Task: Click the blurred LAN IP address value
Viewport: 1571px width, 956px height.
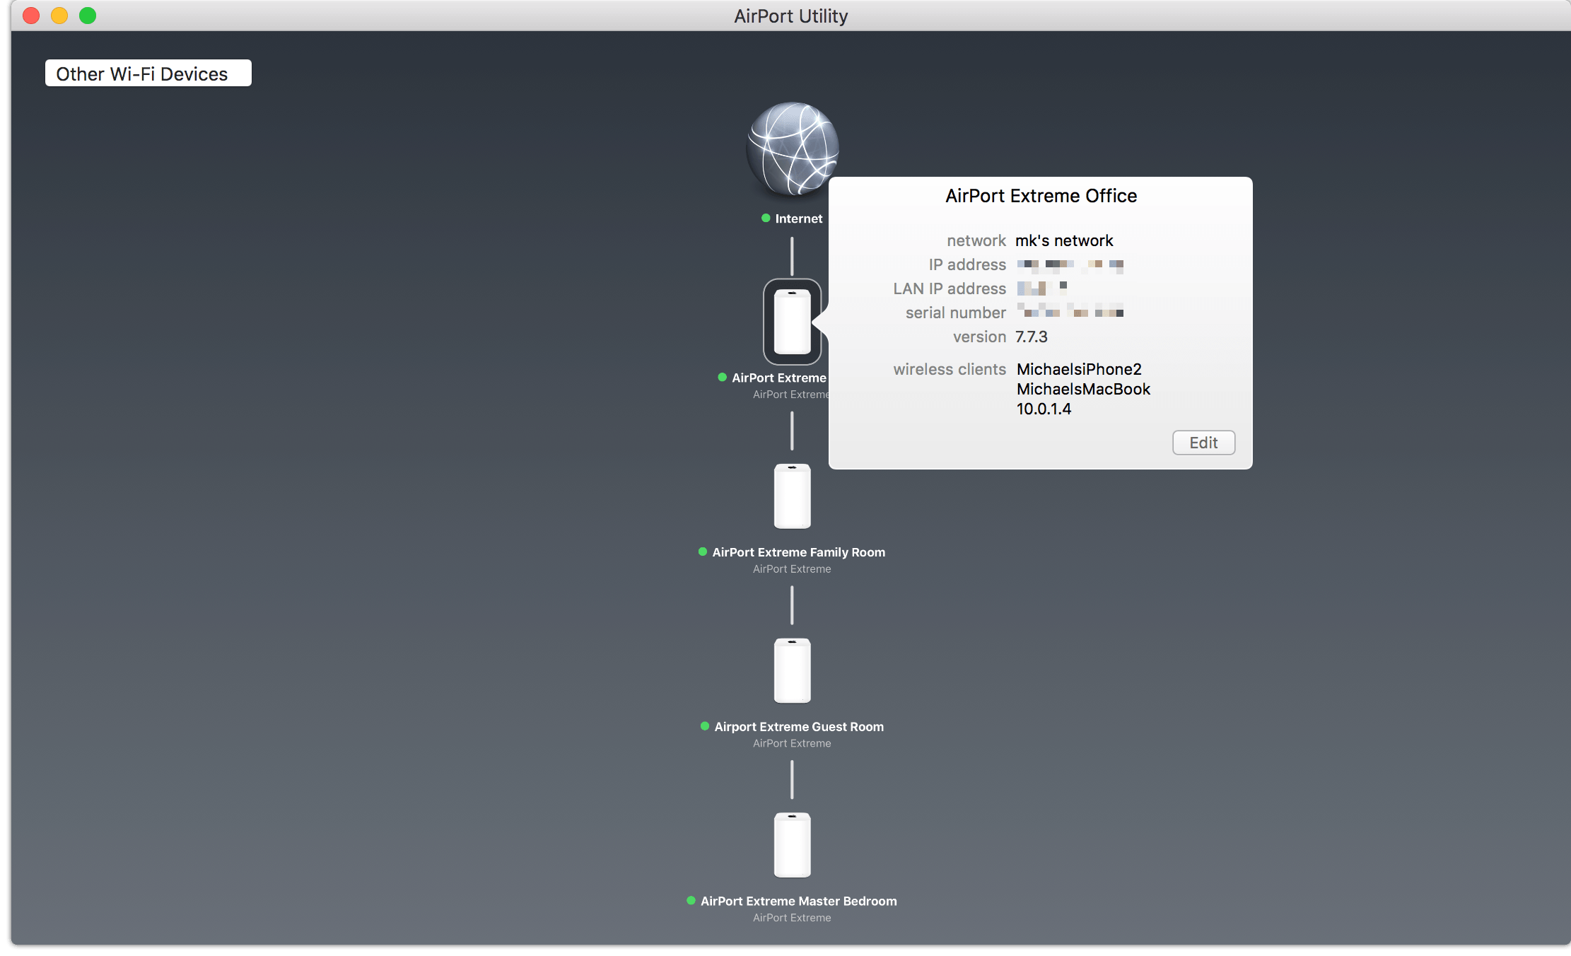Action: pos(1042,288)
